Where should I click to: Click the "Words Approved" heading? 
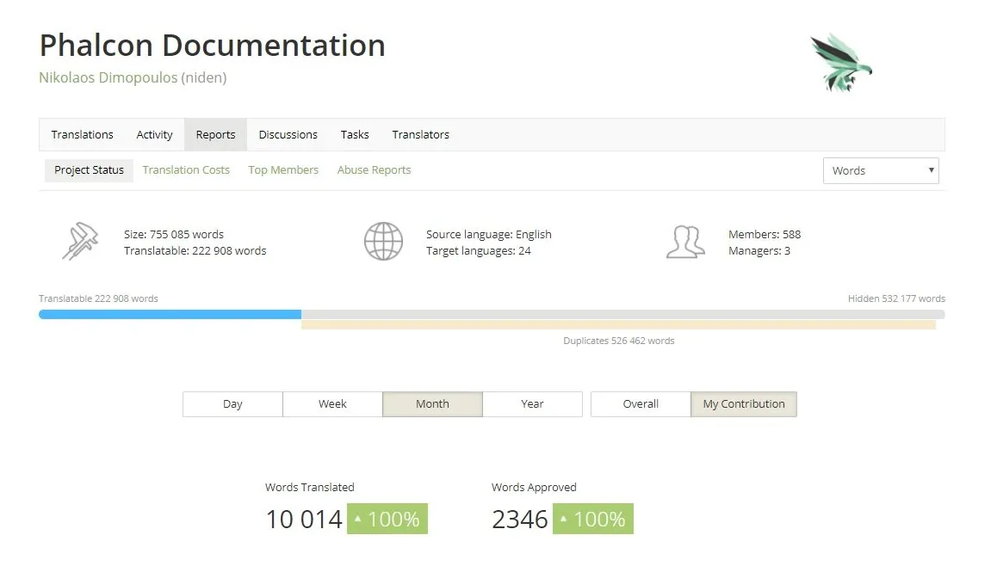[534, 487]
